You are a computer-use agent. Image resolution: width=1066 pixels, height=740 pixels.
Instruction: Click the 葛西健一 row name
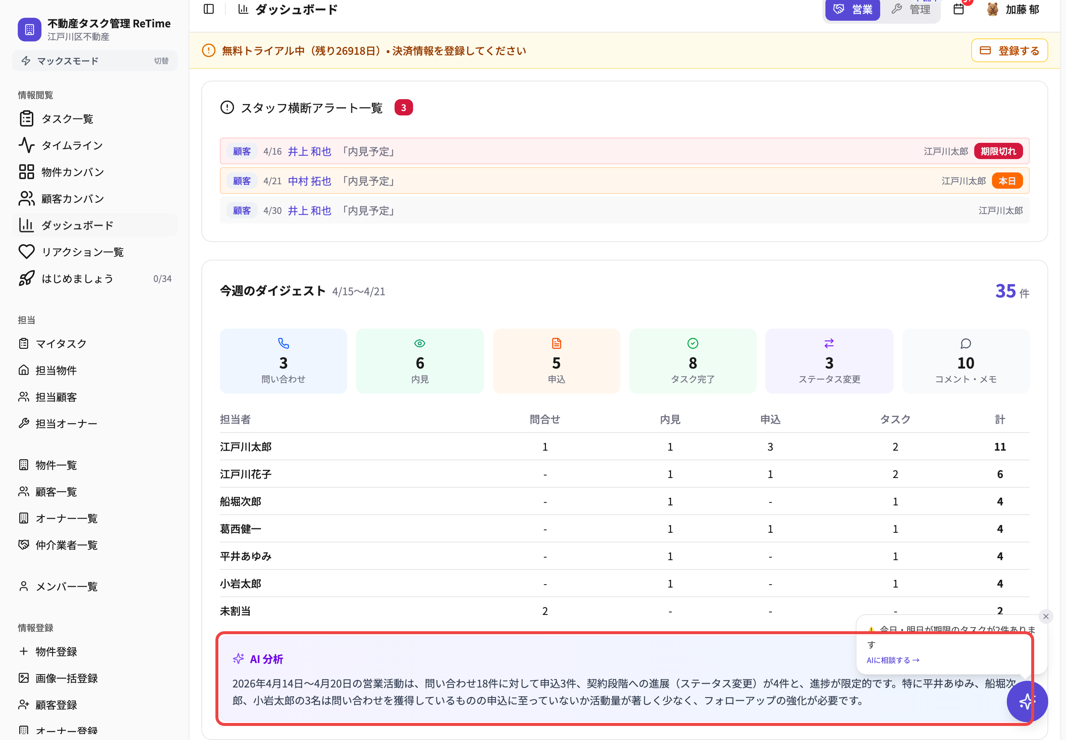tap(241, 529)
